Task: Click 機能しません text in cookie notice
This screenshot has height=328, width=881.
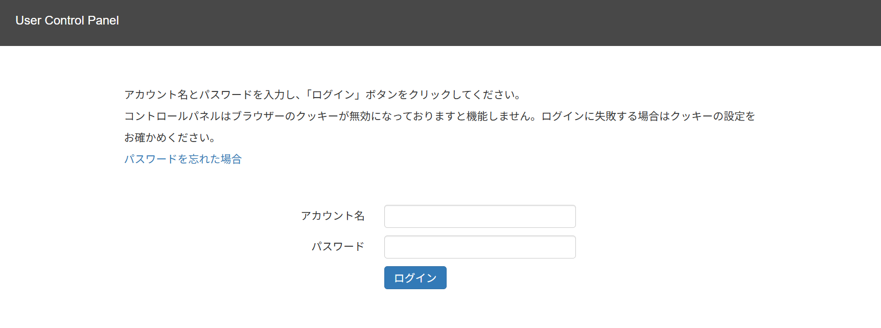Action: click(498, 116)
